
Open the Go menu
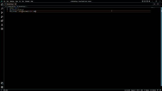tap(20, 1)
